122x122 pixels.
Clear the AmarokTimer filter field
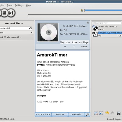click(x=30, y=28)
